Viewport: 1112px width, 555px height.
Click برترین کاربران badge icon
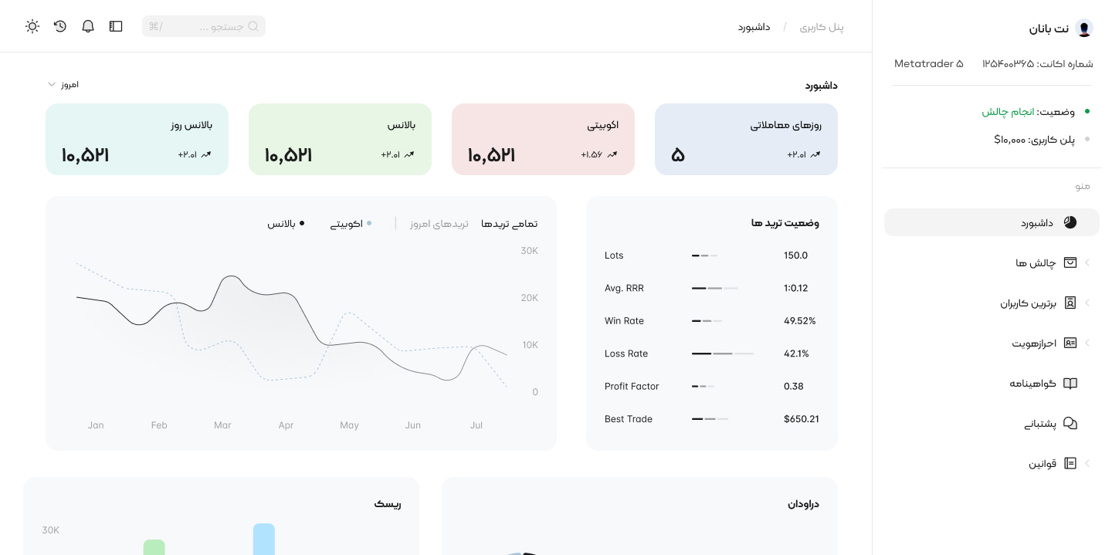[1070, 303]
